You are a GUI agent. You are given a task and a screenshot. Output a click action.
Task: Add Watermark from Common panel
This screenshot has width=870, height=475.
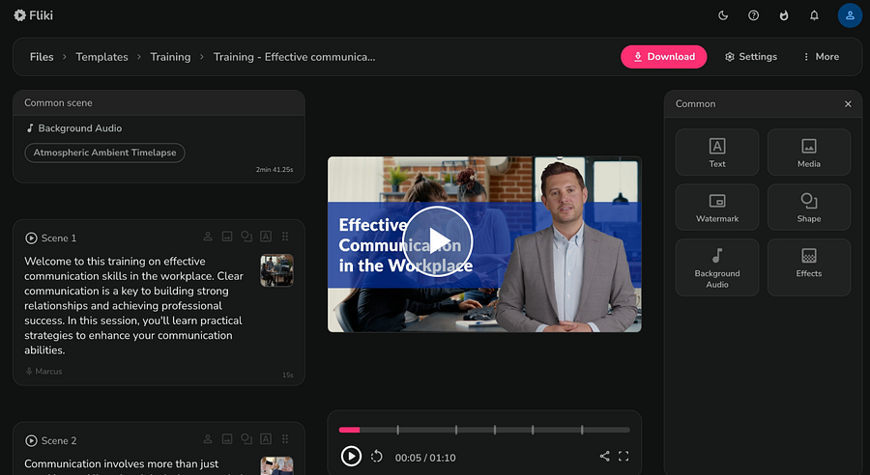[717, 208]
